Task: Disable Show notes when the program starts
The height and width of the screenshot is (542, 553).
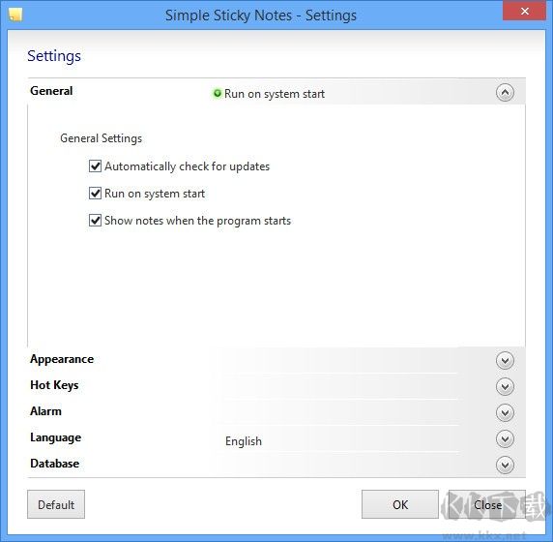Action: pyautogui.click(x=95, y=221)
